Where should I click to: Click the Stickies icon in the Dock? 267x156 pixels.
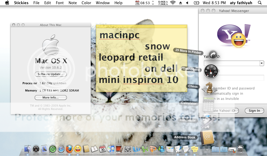[x=195, y=149]
